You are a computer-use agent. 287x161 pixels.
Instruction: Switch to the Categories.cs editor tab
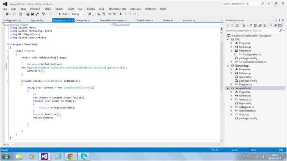(x=83, y=20)
